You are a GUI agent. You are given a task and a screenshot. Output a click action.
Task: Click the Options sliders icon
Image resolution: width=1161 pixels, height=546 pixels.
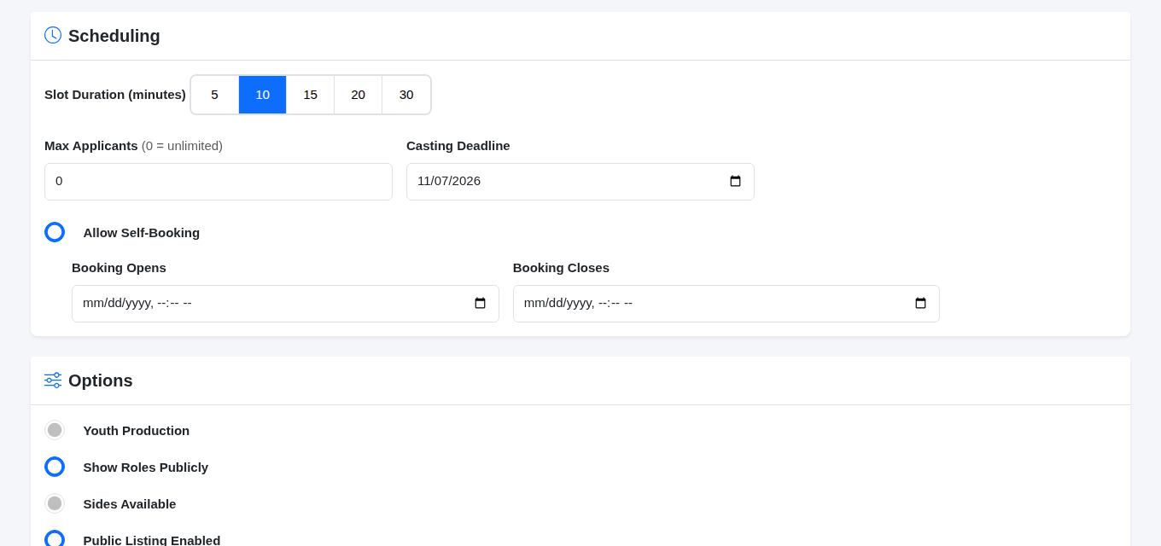53,380
